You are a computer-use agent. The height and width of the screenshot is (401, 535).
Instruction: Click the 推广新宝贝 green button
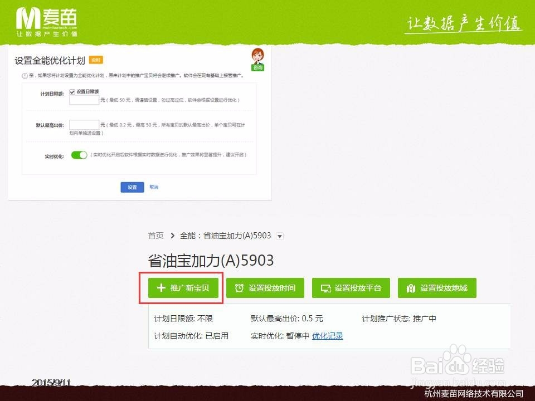pyautogui.click(x=184, y=288)
